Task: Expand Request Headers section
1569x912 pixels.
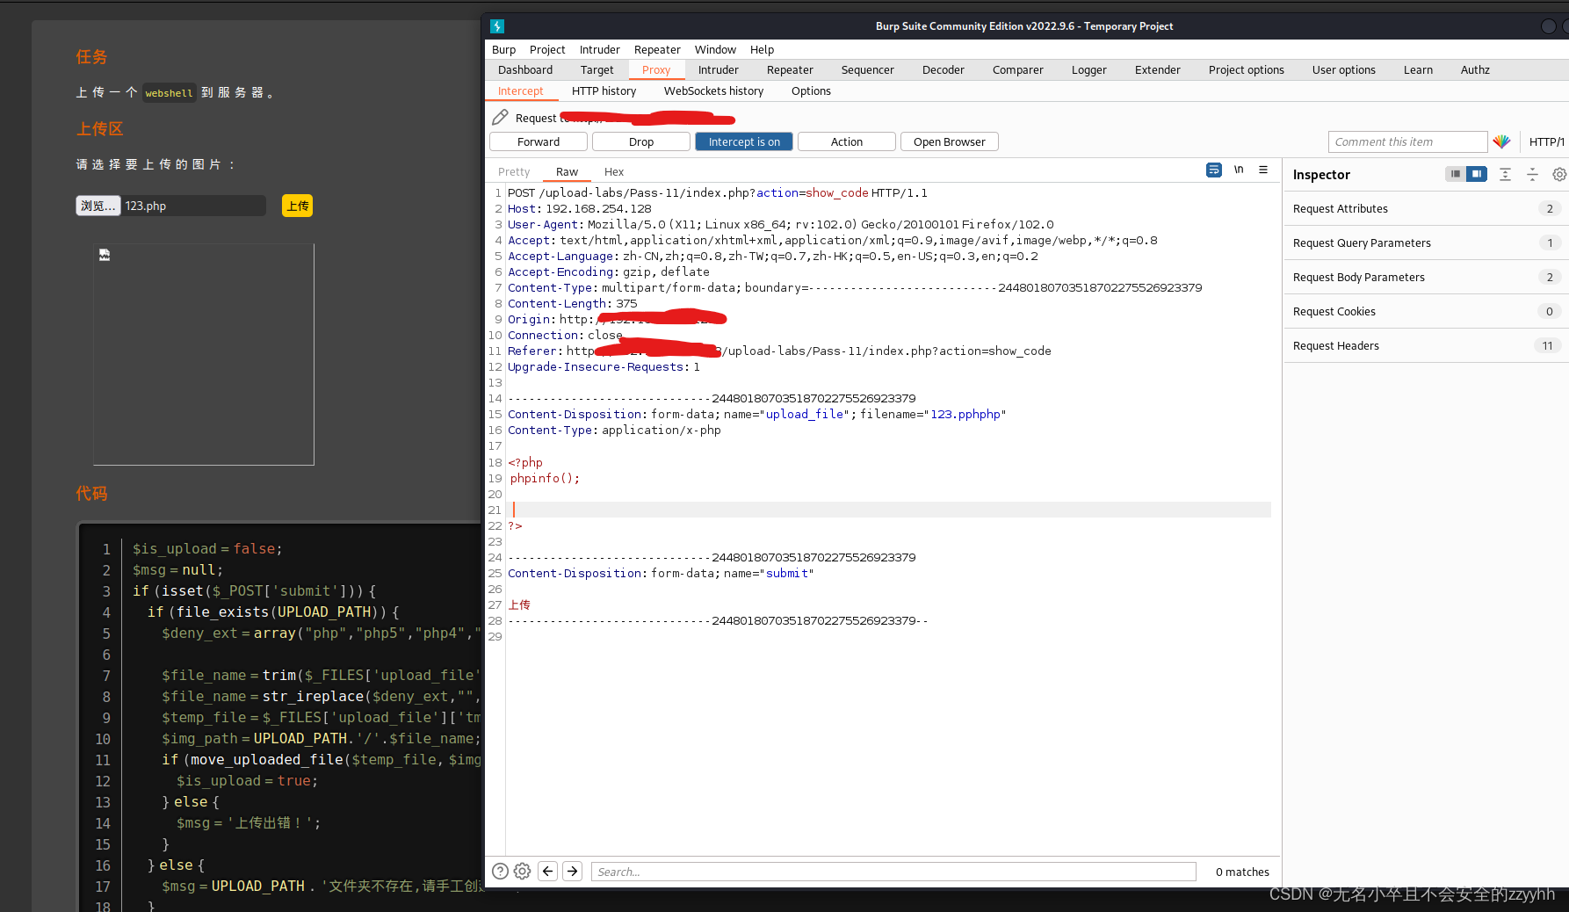Action: [x=1426, y=345]
